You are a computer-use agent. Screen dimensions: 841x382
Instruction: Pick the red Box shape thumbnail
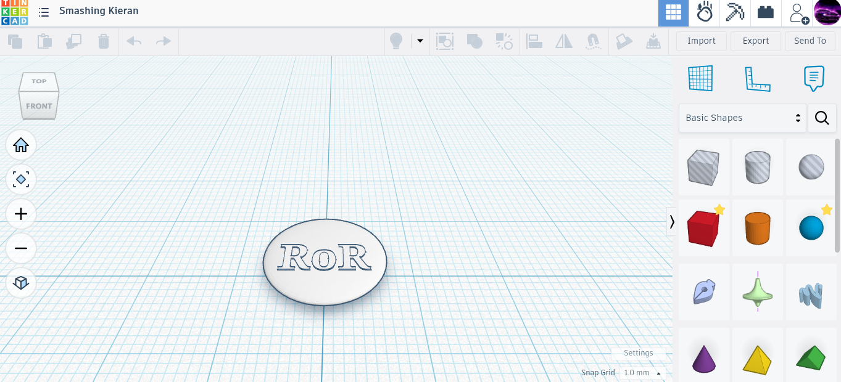pos(703,228)
